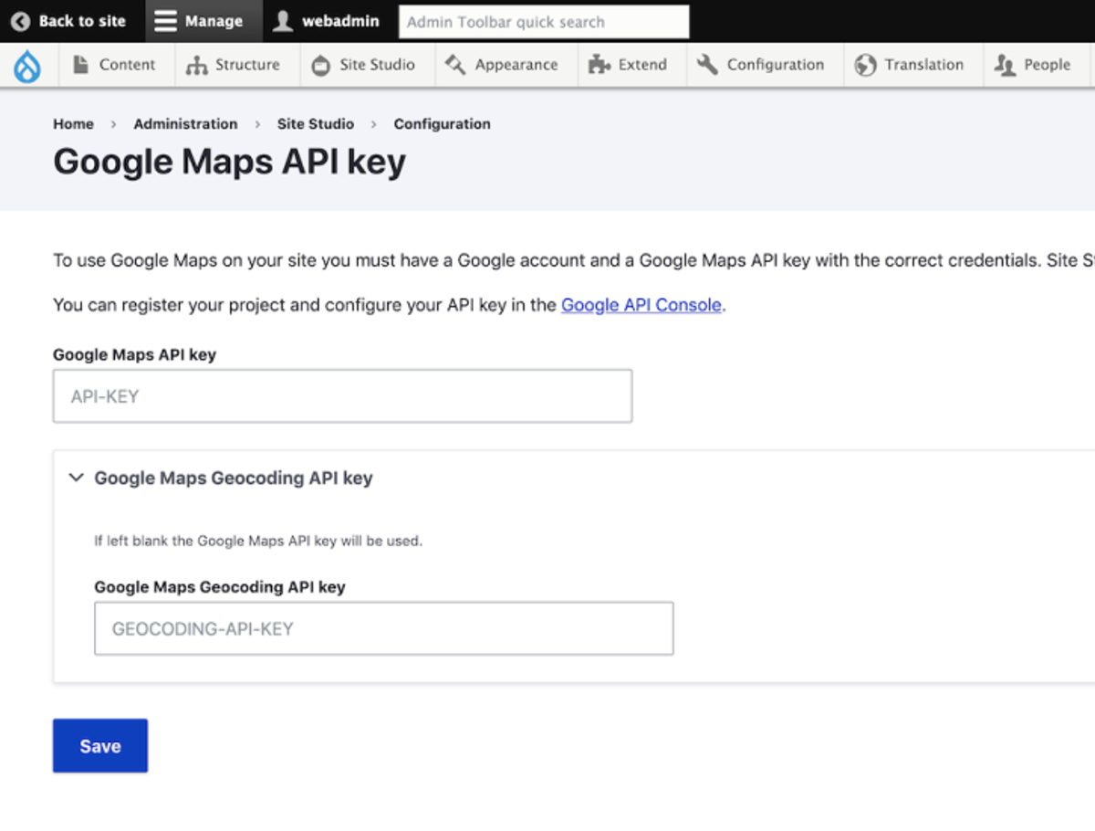Screen dimensions: 1095x831
Task: Click the Site Studio breadcrumb link
Action: [315, 124]
